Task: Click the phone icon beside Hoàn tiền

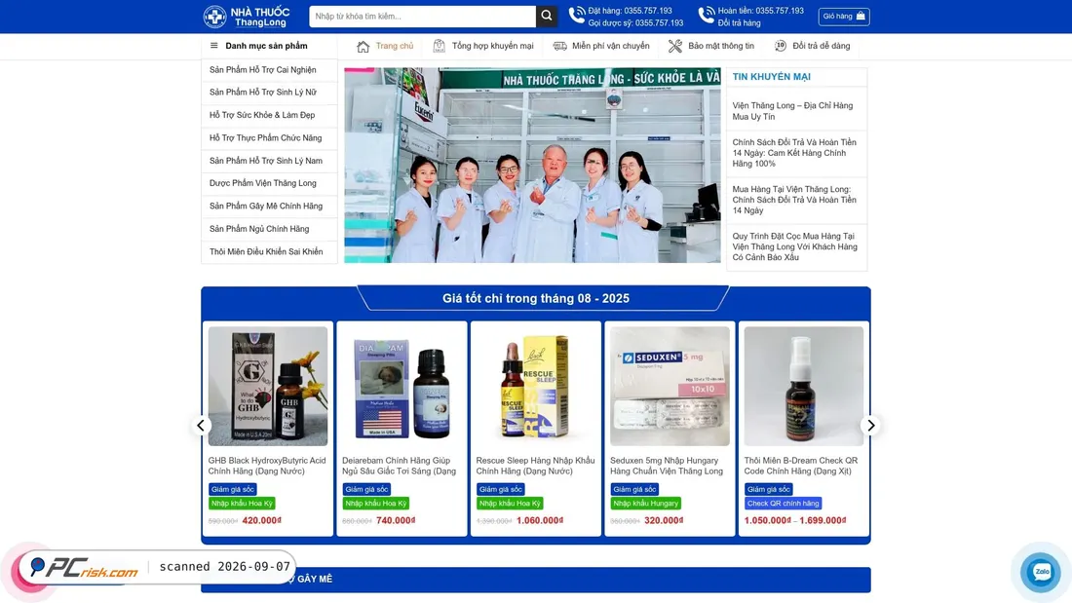Action: [707, 15]
